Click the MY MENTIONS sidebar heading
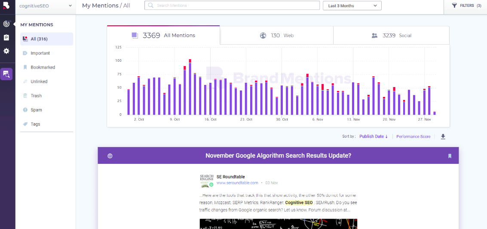 click(37, 25)
